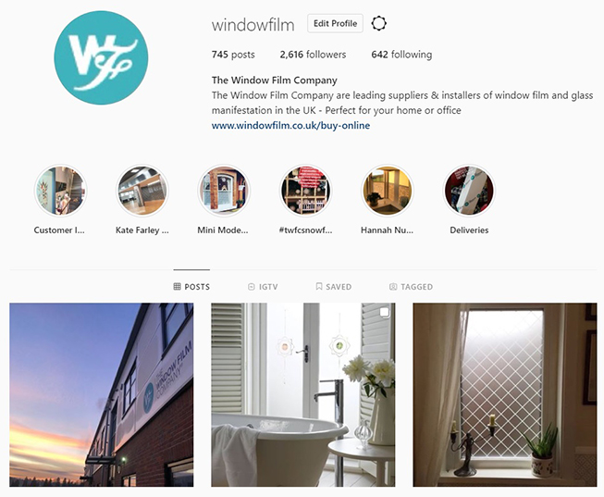Open the #twfcsnowf highlight
This screenshot has height=497, width=604.
point(305,191)
